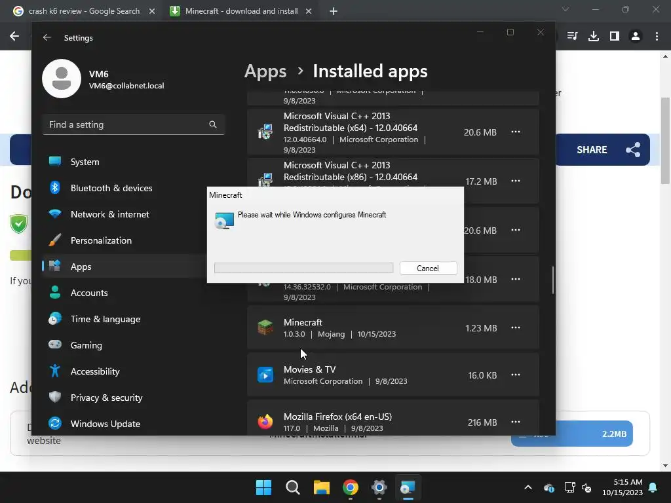Open Windows Start menu
Screen dimensions: 671x503
click(263, 487)
